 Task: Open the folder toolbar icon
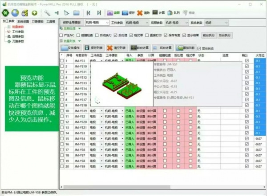click(x=76, y=13)
